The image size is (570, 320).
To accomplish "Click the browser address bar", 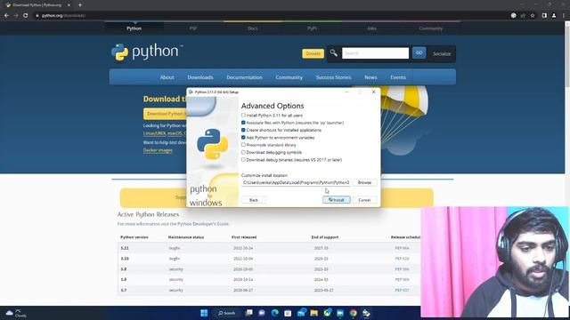I will point(269,16).
